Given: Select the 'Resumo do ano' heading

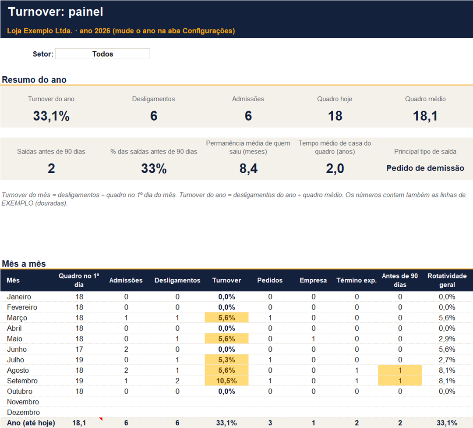Looking at the screenshot, I should pyautogui.click(x=34, y=80).
